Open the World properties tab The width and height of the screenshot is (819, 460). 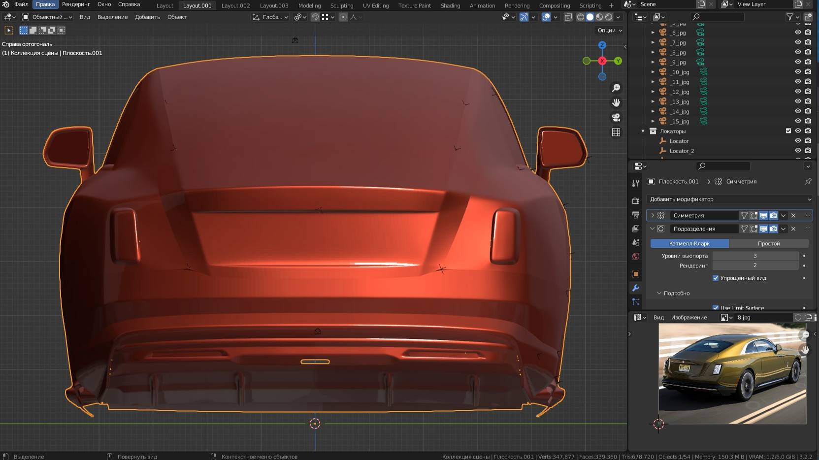coord(636,256)
